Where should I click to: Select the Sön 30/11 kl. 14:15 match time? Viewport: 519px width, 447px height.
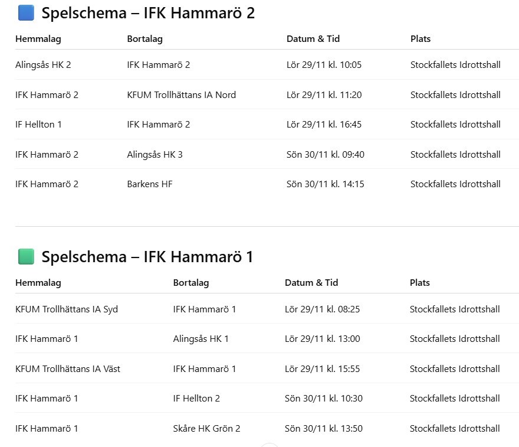point(325,184)
